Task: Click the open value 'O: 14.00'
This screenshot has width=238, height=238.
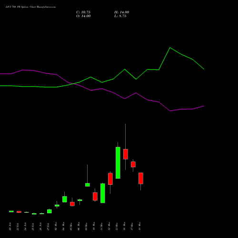Action: click(83, 16)
